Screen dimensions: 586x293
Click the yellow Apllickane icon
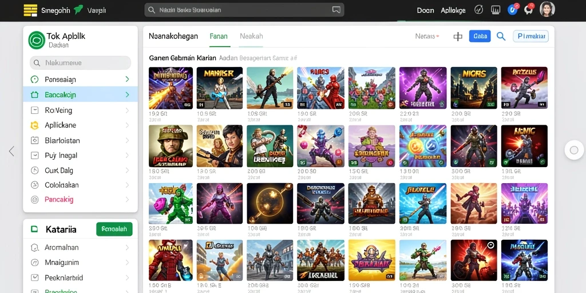(34, 125)
